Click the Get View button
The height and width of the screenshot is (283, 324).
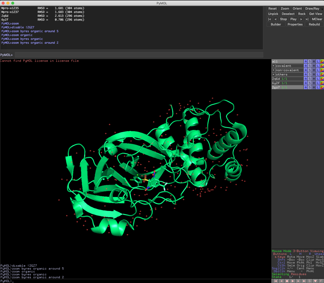(316, 14)
